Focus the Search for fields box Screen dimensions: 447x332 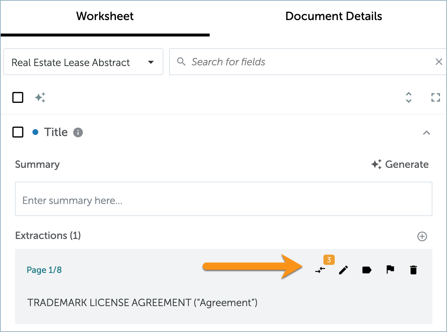308,62
